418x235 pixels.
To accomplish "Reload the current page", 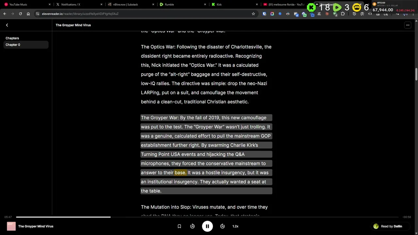I will pos(20,14).
